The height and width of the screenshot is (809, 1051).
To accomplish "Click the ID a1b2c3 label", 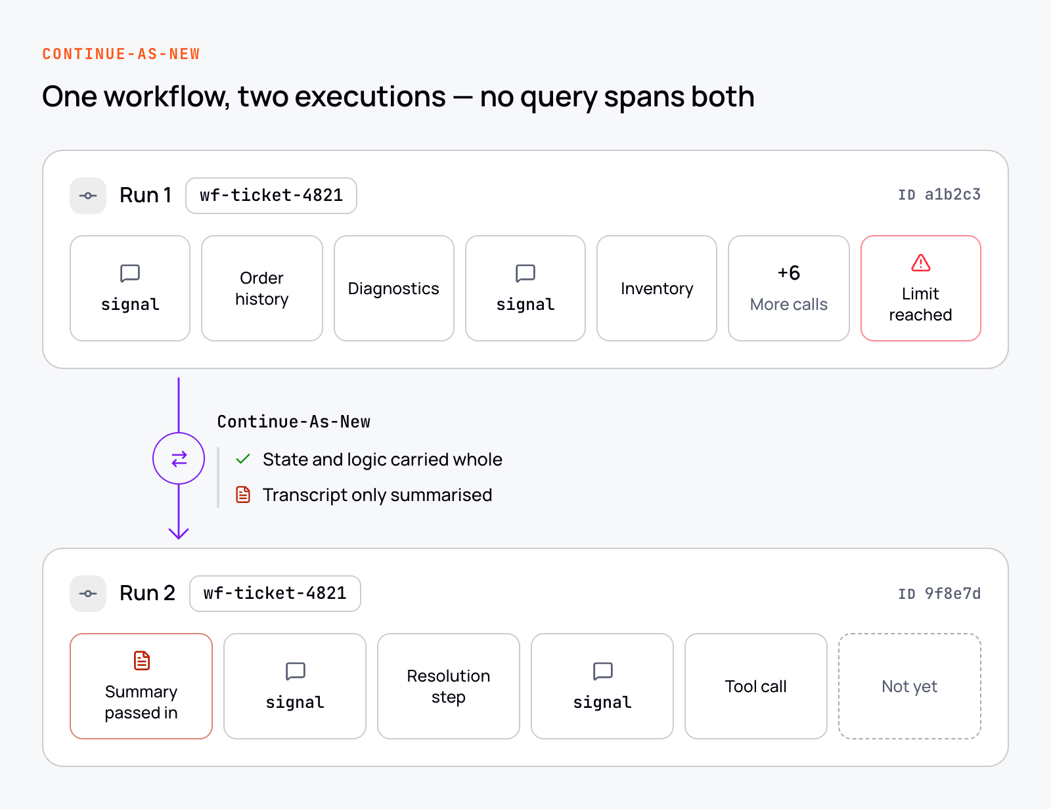I will tap(939, 195).
